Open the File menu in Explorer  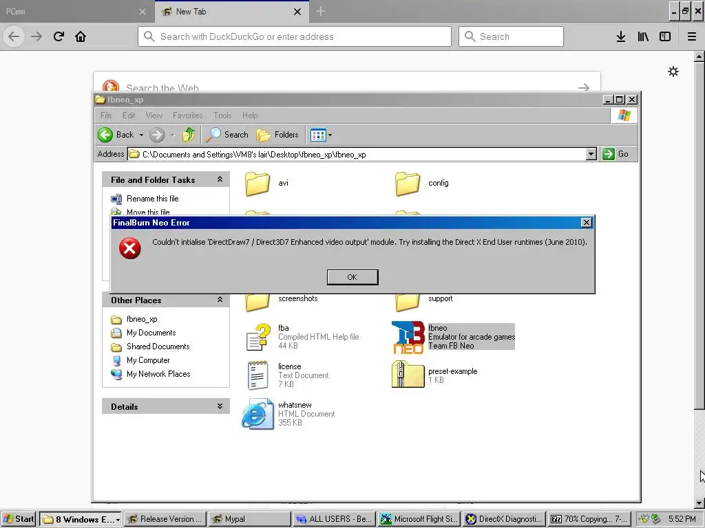click(106, 115)
